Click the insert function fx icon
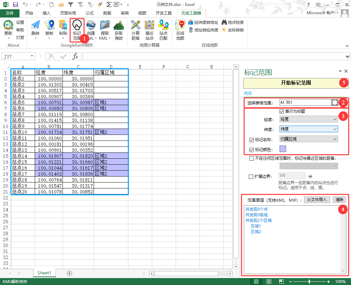The height and width of the screenshot is (285, 351). tap(75, 56)
